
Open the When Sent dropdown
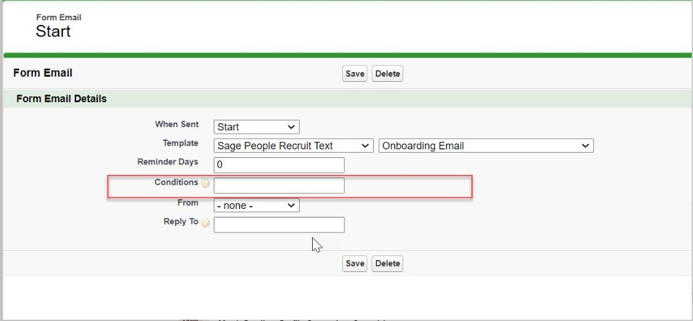tap(256, 127)
